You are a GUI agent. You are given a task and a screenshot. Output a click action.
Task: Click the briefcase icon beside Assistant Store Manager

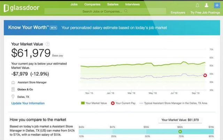(x=13, y=83)
